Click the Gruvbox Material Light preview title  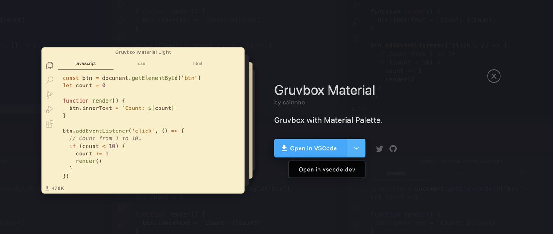click(143, 52)
